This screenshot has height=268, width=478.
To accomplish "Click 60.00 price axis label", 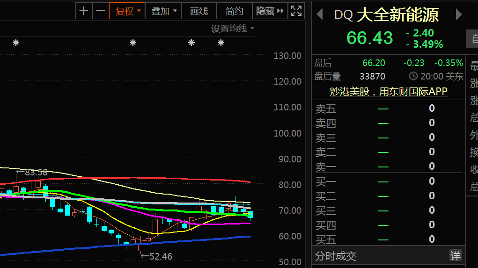I will point(290,236).
